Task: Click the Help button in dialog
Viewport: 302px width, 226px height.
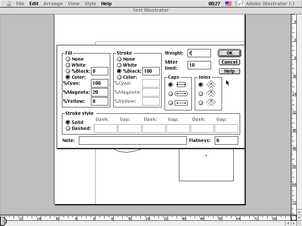Action: [230, 71]
